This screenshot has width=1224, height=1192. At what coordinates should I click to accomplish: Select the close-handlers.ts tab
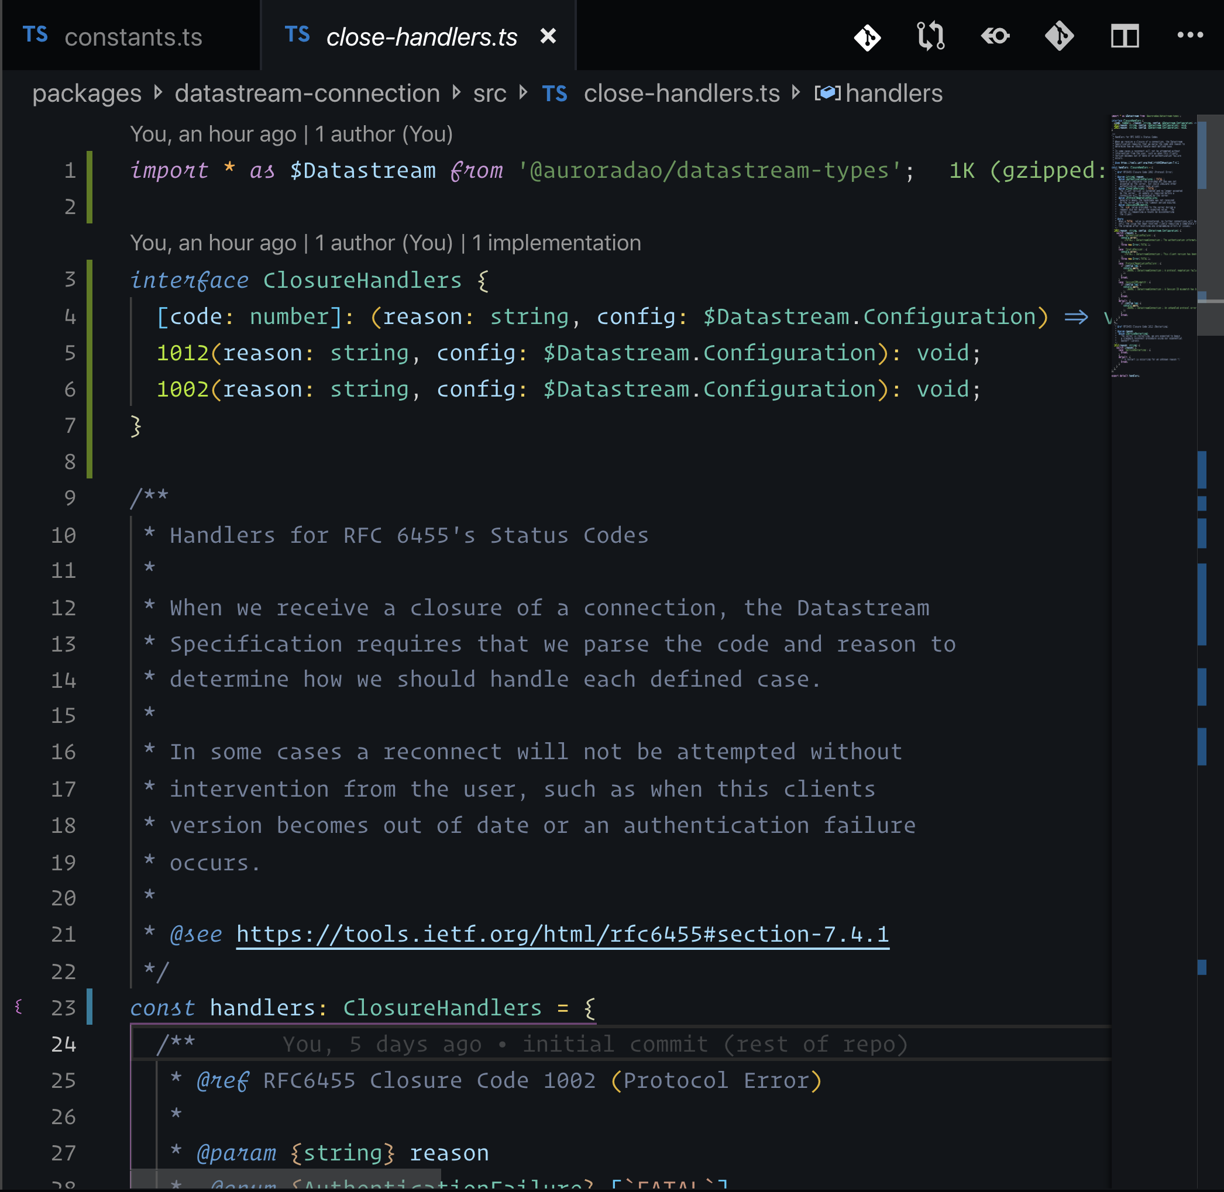pos(421,37)
